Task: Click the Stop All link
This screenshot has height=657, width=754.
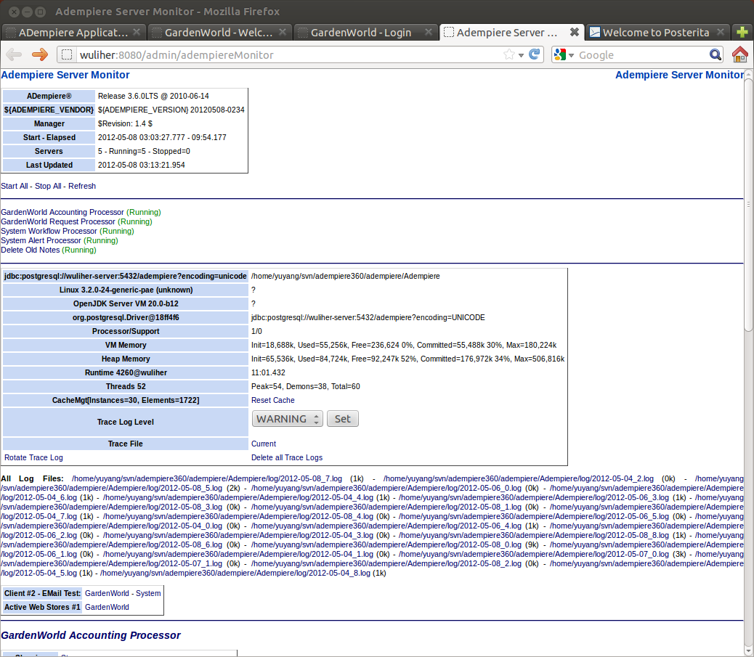Action: coord(48,186)
